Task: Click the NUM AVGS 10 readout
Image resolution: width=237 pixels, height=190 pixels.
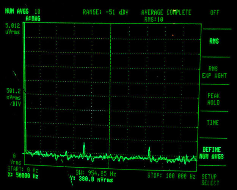Action: point(23,11)
